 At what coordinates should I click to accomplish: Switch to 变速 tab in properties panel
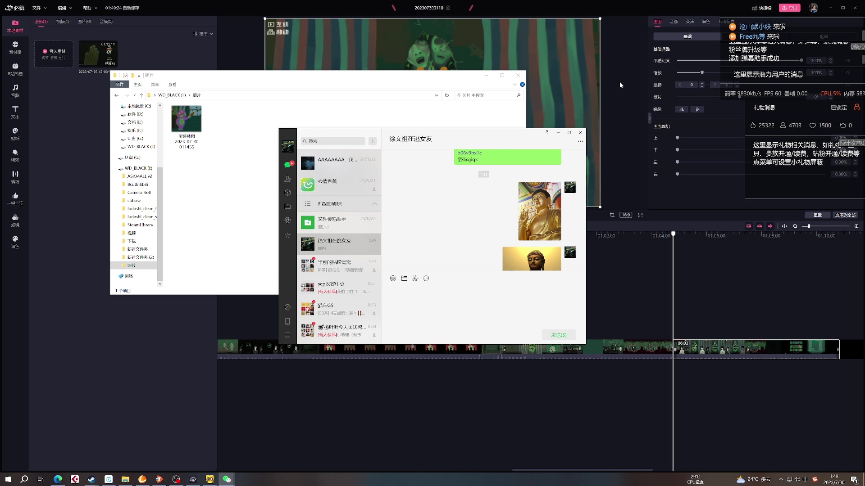tap(690, 22)
